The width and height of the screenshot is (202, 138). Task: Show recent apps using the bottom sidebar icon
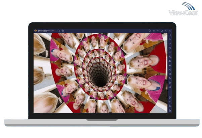pos(170,110)
